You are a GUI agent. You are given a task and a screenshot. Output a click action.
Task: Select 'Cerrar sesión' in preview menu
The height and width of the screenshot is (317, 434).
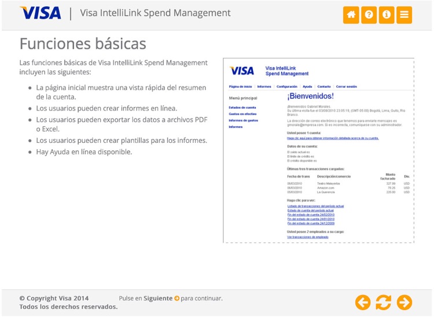tap(346, 87)
